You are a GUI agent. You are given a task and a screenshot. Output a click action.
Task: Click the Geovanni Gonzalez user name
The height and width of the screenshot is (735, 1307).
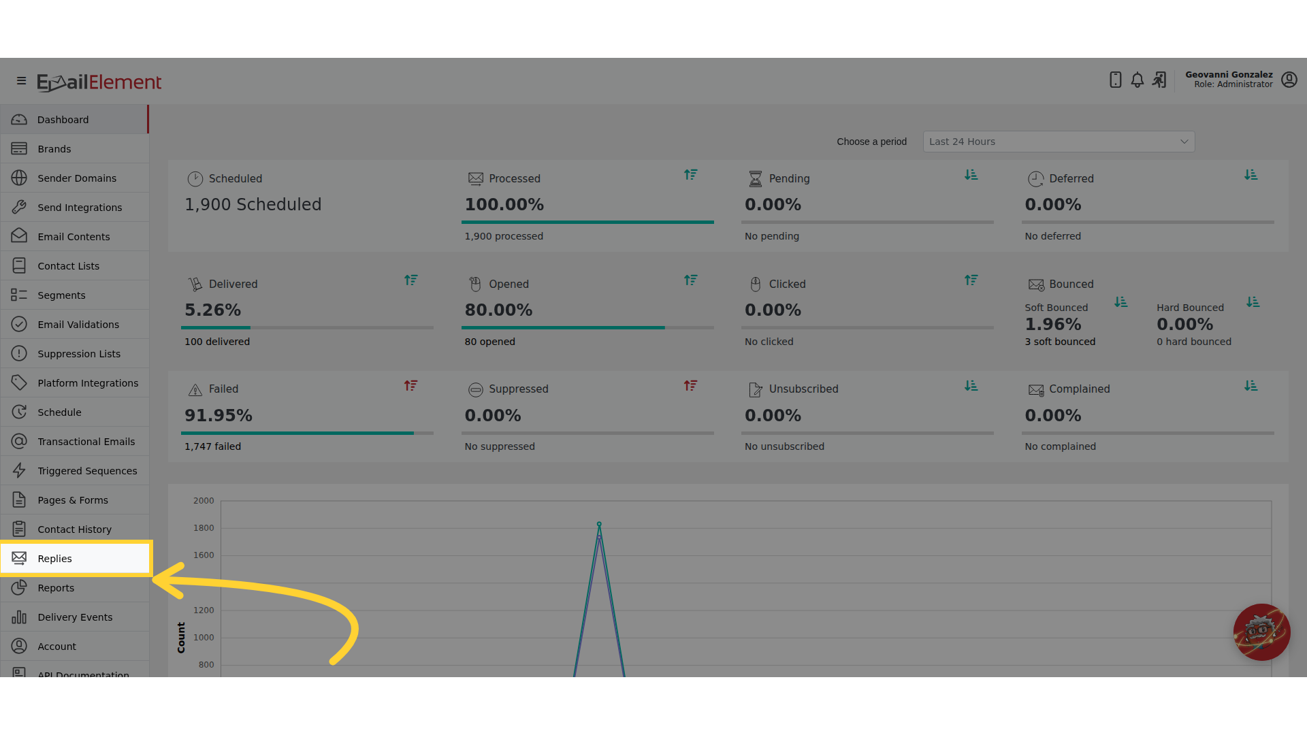click(1229, 75)
